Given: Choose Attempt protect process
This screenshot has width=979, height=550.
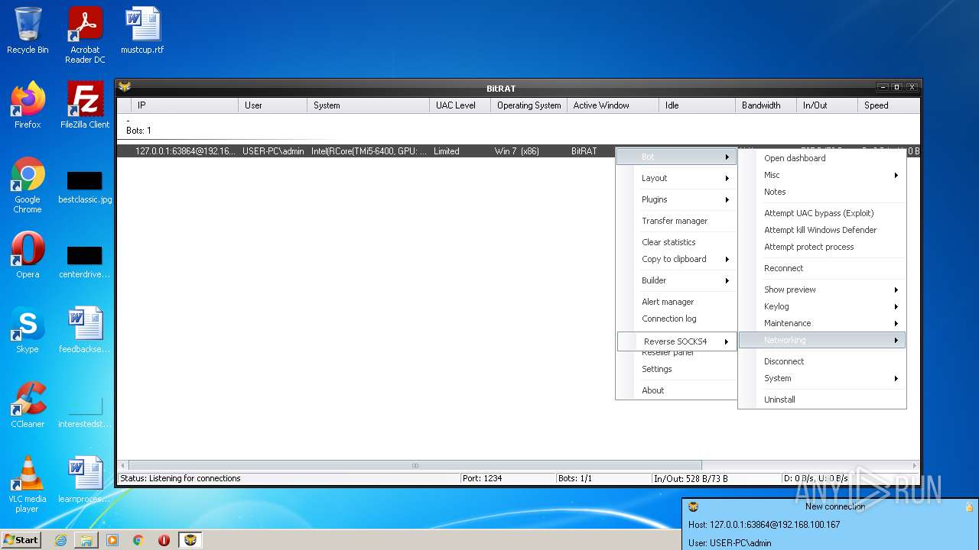Looking at the screenshot, I should (x=821, y=247).
